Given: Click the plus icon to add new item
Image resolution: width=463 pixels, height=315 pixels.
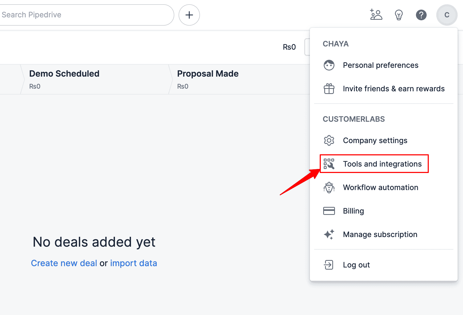Looking at the screenshot, I should [189, 15].
